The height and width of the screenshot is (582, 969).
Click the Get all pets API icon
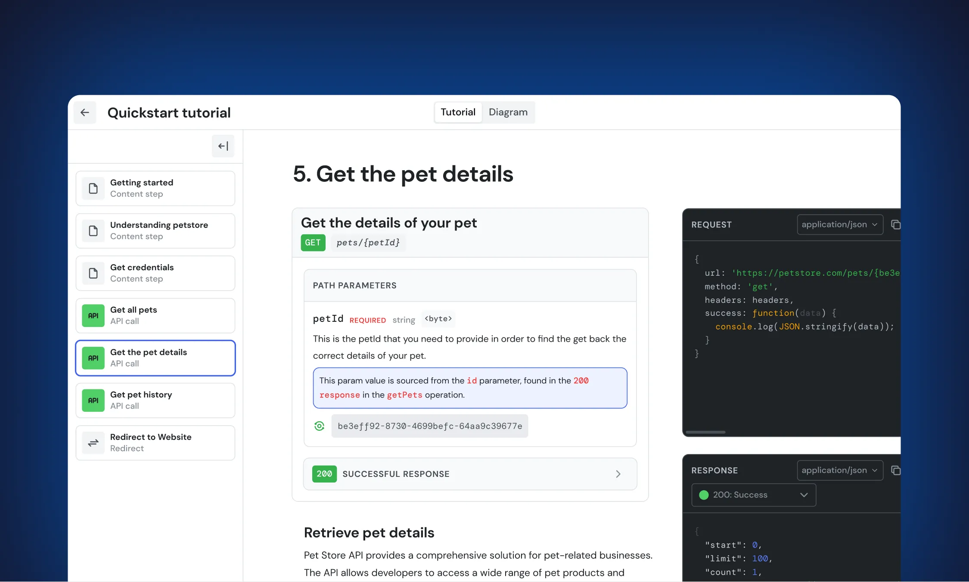(x=93, y=316)
